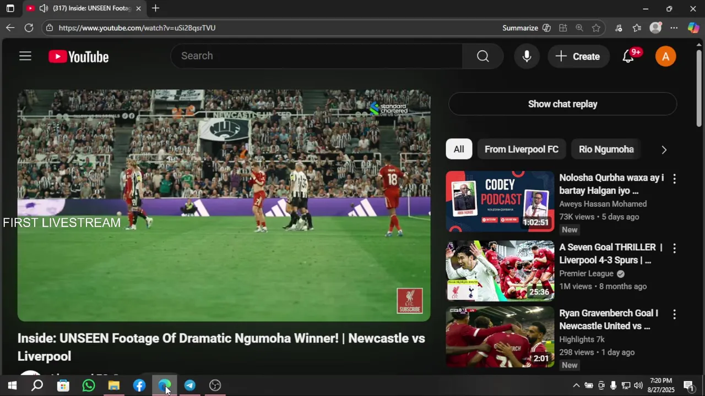Viewport: 705px width, 396px height.
Task: Add page to favorites star
Action: tap(596, 28)
